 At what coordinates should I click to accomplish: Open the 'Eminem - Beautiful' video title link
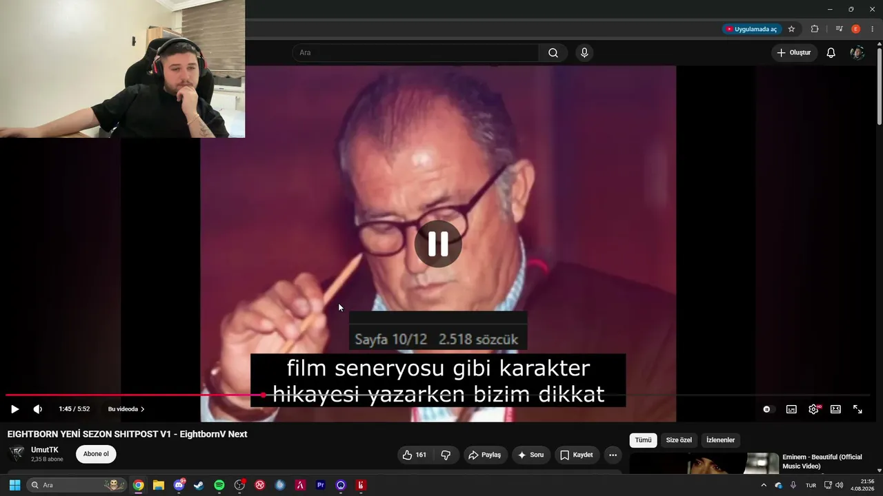click(822, 462)
